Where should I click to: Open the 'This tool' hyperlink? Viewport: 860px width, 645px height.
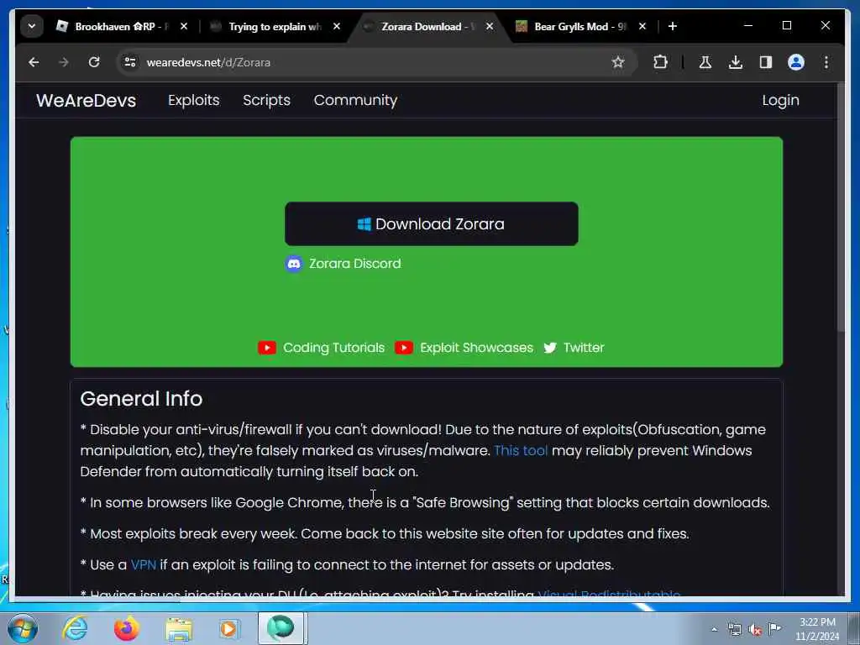(x=521, y=451)
